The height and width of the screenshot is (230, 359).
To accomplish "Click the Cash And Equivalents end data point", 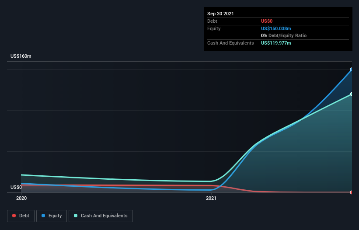I will [x=352, y=94].
